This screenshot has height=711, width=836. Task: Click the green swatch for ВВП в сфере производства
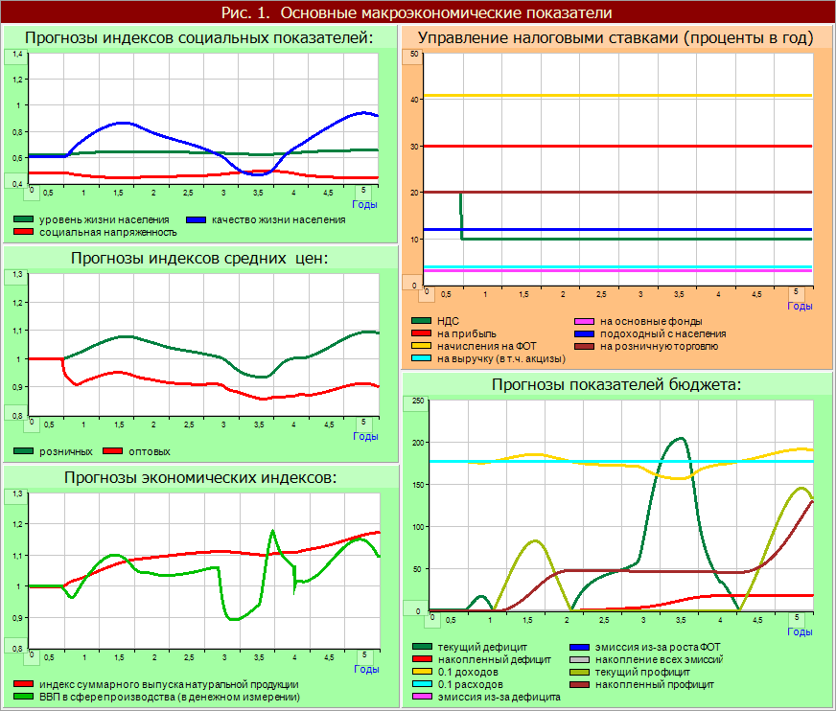(x=23, y=697)
